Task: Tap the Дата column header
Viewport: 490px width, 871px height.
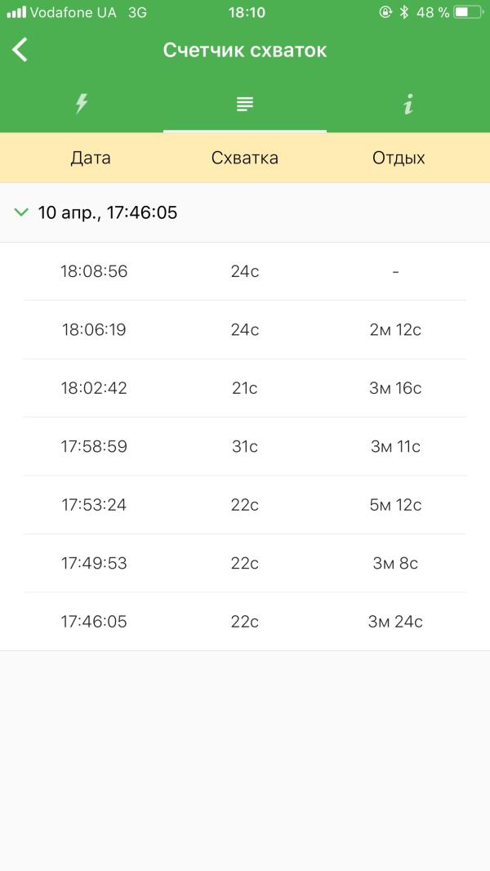Action: pyautogui.click(x=91, y=158)
